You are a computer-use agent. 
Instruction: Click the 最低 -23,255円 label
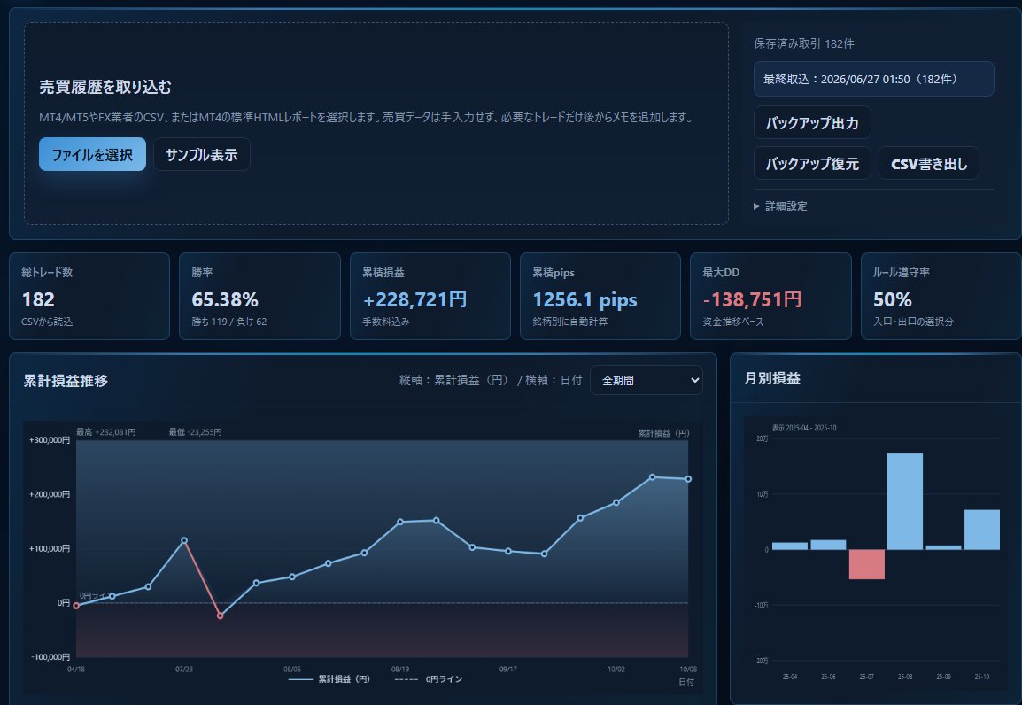(195, 432)
